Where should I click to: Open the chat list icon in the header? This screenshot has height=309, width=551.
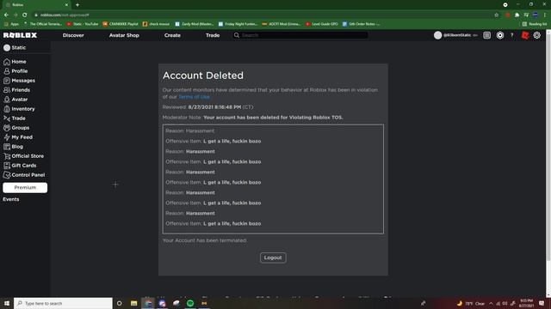point(486,35)
